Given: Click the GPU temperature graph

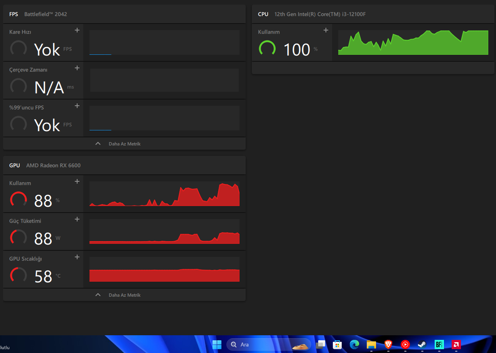Looking at the screenshot, I should click(164, 269).
